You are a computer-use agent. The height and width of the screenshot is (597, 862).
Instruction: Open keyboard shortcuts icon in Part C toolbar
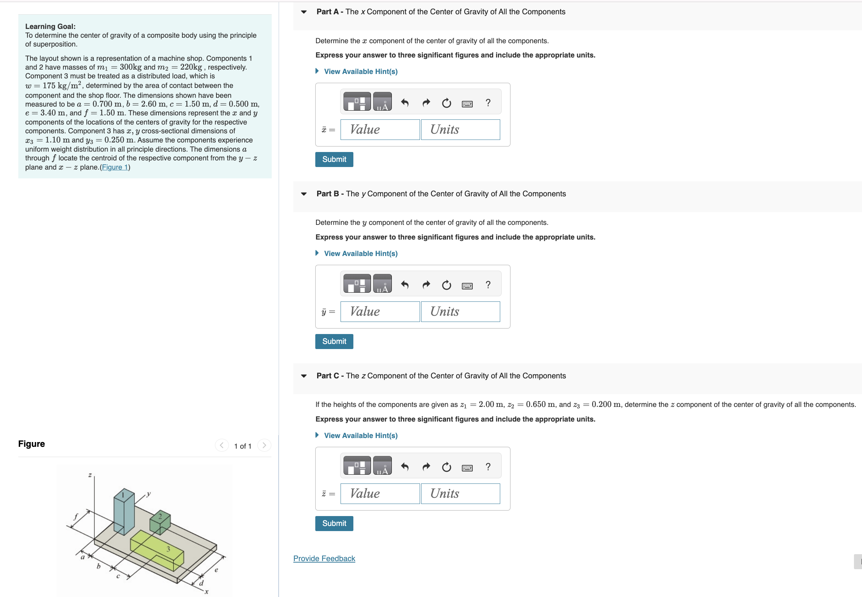467,468
